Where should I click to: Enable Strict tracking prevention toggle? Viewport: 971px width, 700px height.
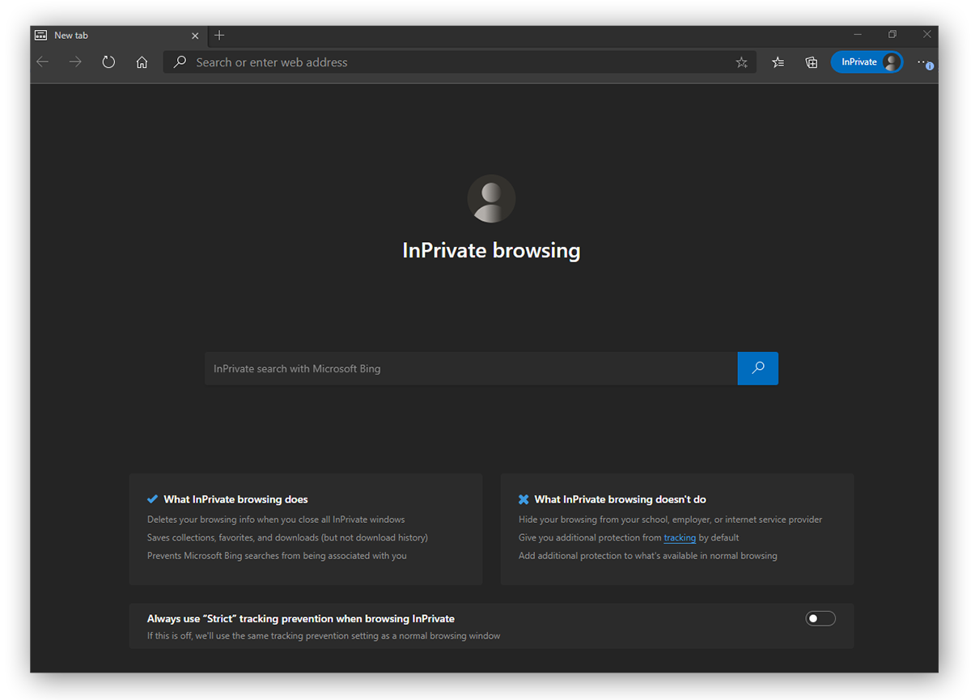coord(820,618)
